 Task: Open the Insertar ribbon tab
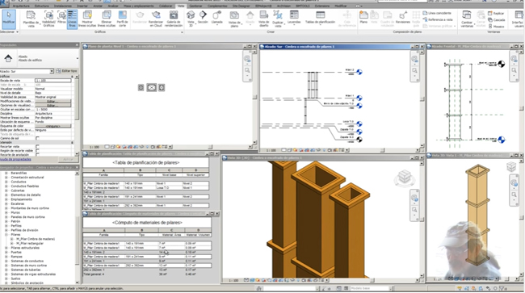coord(82,6)
